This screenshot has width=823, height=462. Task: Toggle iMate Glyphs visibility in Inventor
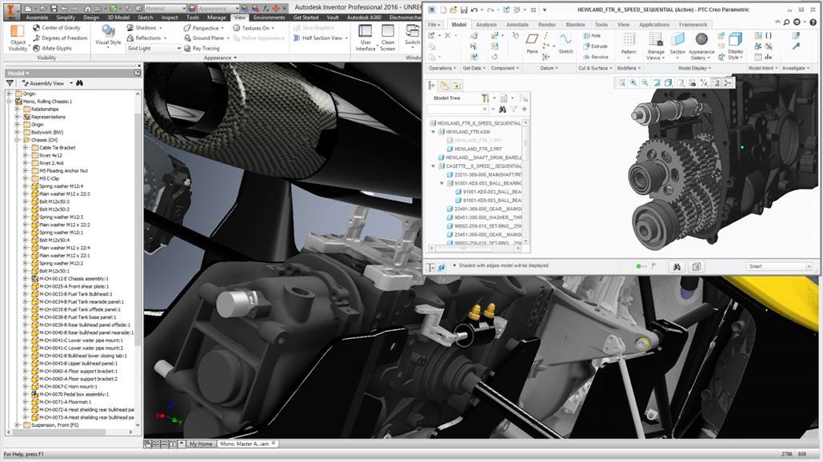tap(52, 48)
